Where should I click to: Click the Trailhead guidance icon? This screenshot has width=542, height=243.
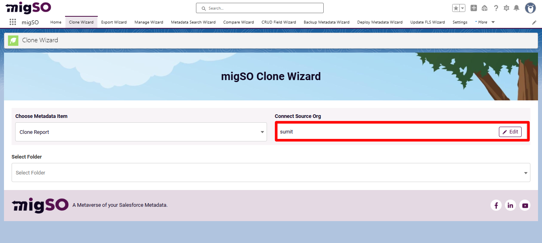click(485, 8)
